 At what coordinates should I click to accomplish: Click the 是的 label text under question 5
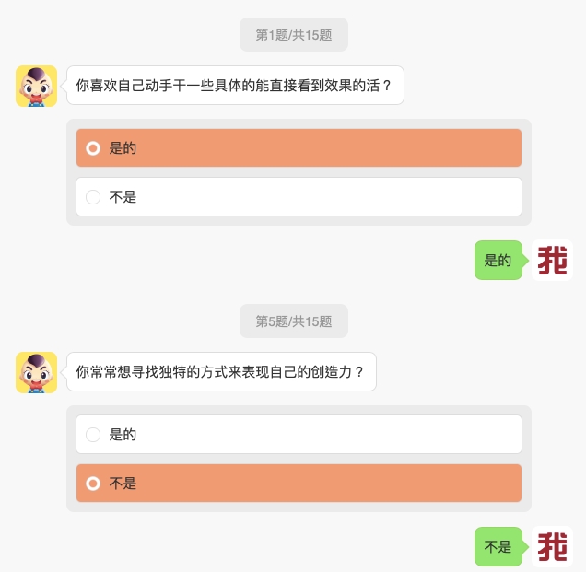tap(123, 434)
